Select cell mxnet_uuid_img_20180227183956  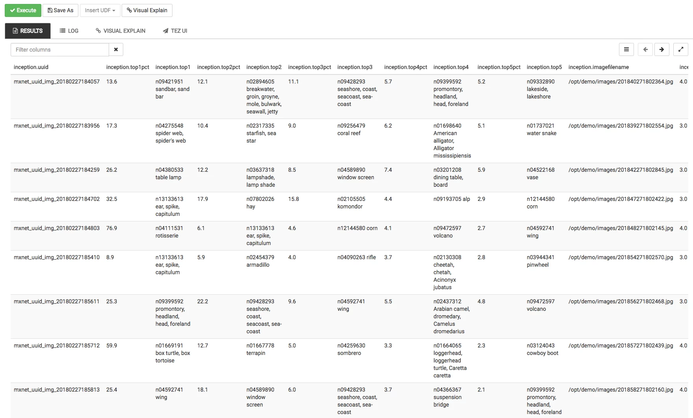(x=57, y=126)
